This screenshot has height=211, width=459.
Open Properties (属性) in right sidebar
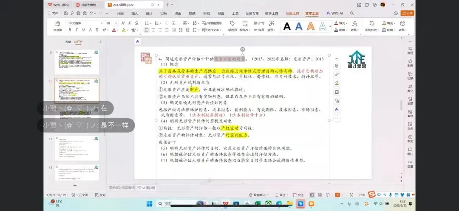410,50
